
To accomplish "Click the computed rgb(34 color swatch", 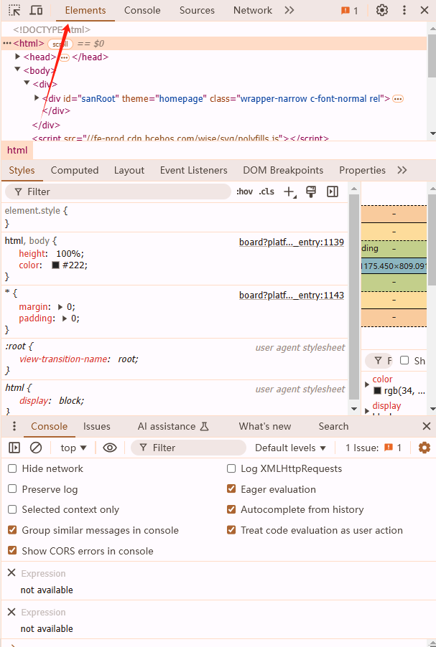I will click(377, 391).
